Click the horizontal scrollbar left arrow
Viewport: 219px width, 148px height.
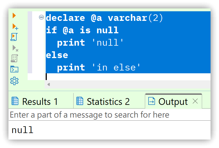48,84
